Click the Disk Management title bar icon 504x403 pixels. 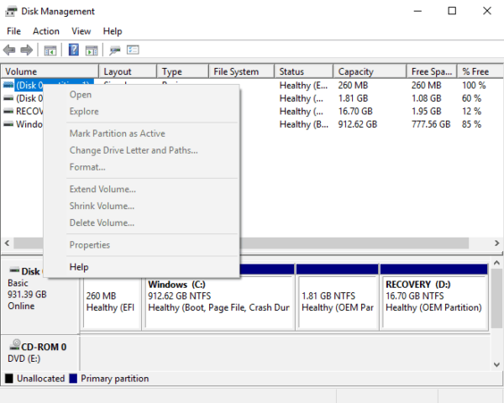tap(11, 11)
